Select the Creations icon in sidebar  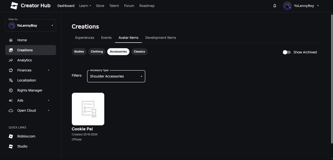pos(10,50)
